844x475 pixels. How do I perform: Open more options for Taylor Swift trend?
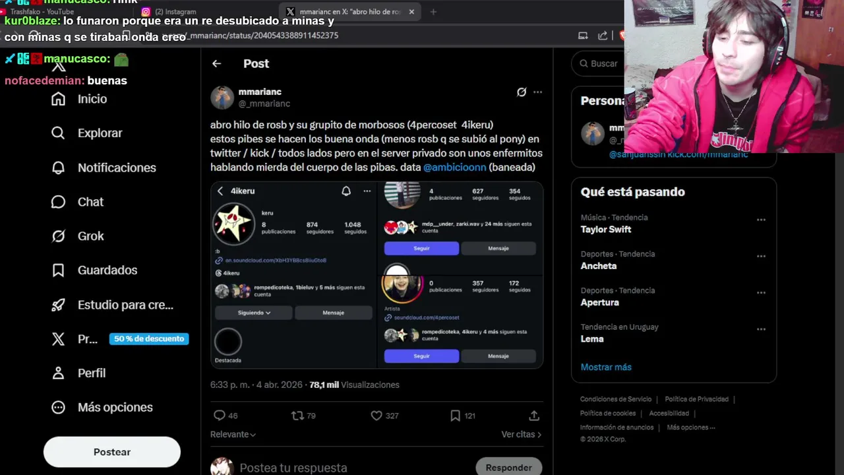coord(761,220)
